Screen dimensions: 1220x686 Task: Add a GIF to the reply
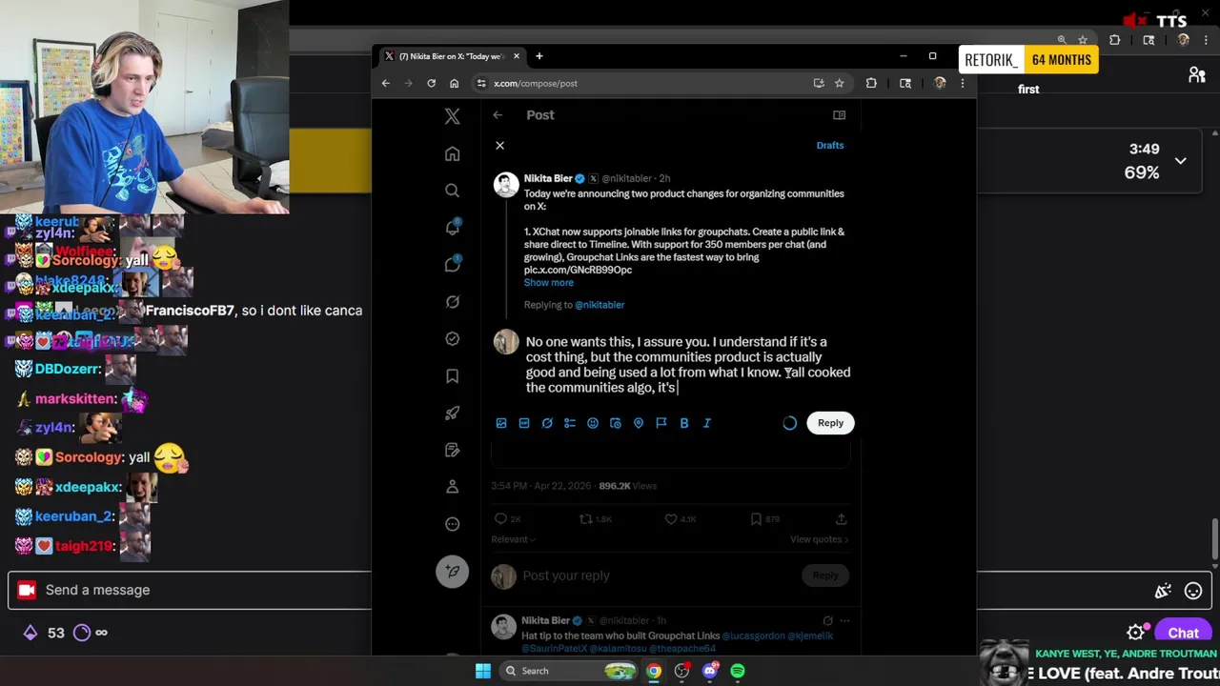(524, 423)
